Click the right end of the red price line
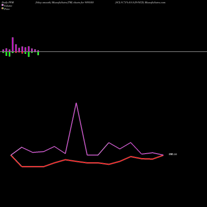The height and width of the screenshot is (207, 207). 163,155
